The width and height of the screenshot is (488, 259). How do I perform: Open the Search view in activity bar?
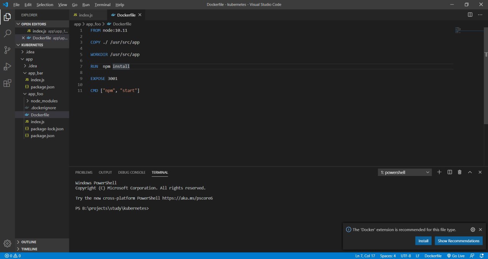7,34
